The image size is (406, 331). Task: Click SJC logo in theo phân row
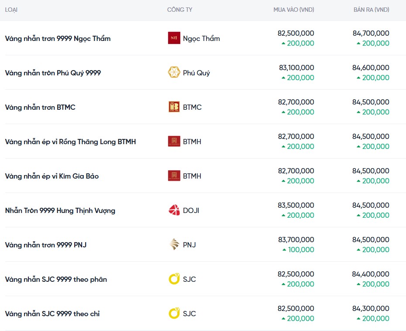tap(174, 279)
